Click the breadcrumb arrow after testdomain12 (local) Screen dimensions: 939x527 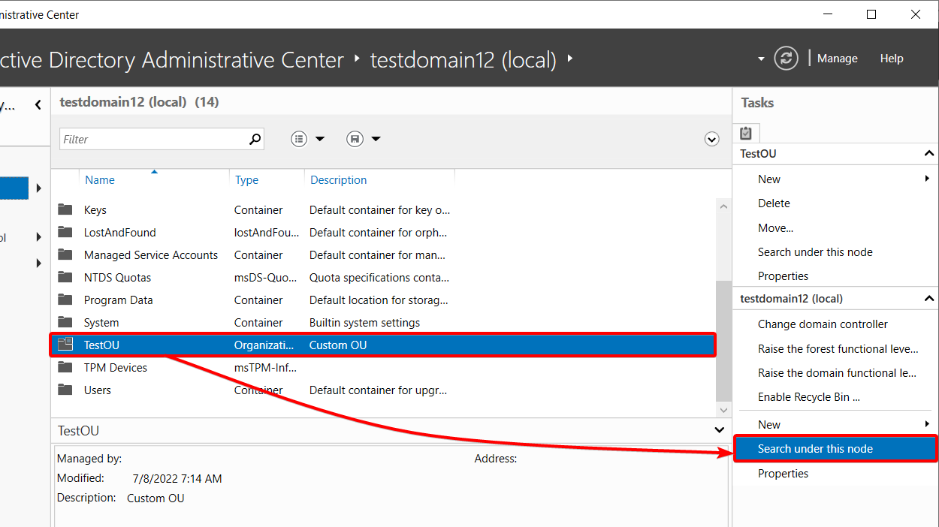570,58
